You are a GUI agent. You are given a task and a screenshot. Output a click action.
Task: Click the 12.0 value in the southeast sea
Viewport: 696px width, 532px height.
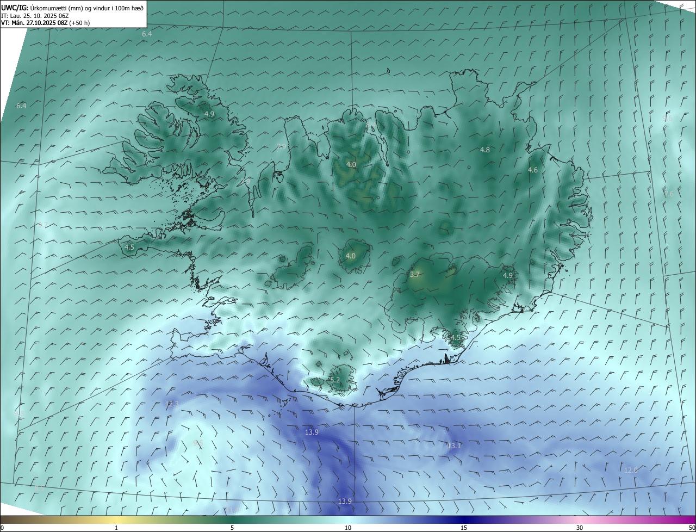(631, 470)
